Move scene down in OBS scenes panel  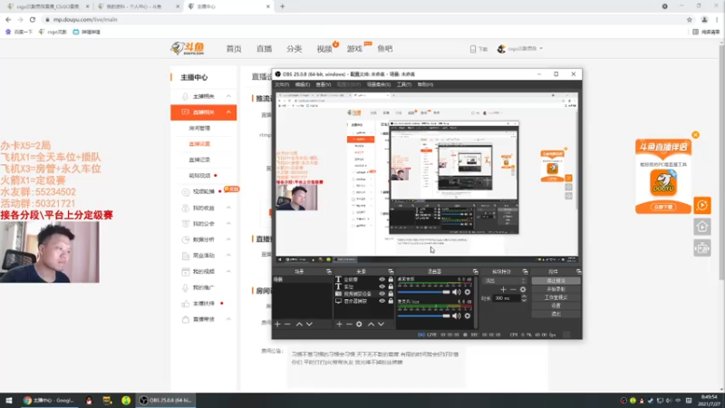pyautogui.click(x=309, y=325)
